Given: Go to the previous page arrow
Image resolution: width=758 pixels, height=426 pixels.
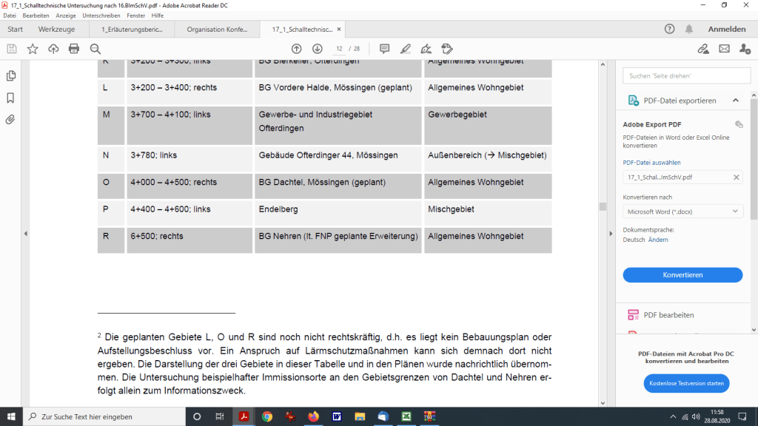Looking at the screenshot, I should 297,49.
